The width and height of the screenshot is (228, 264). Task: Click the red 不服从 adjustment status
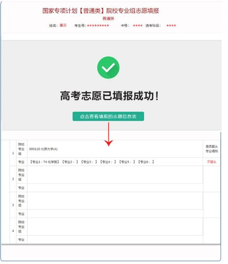click(212, 162)
